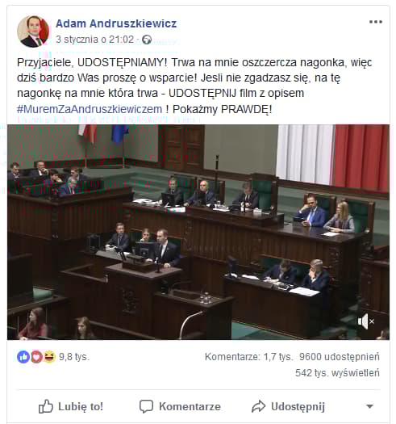The width and height of the screenshot is (396, 424).
Task: Expand the dropdown arrow beside Udostępnij
Action: pos(369,406)
